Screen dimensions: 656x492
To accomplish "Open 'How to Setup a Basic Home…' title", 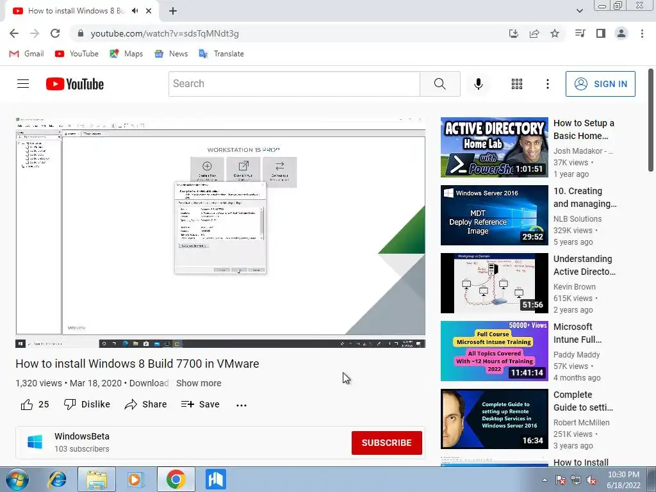I will 584,129.
